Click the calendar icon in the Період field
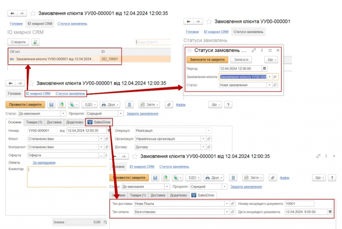The width and height of the screenshot is (342, 229). [x=265, y=69]
